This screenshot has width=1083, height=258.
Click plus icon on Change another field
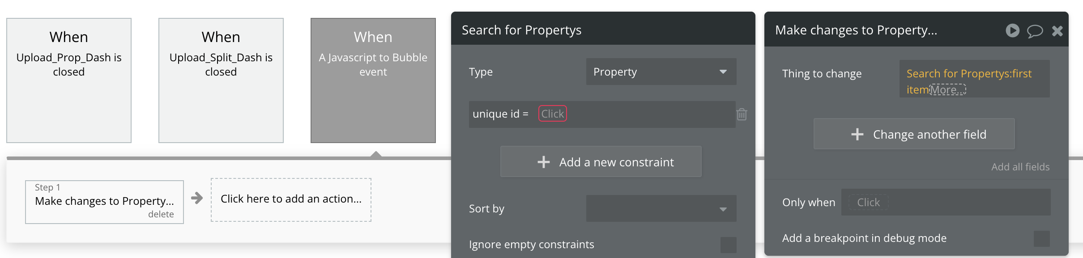click(857, 134)
